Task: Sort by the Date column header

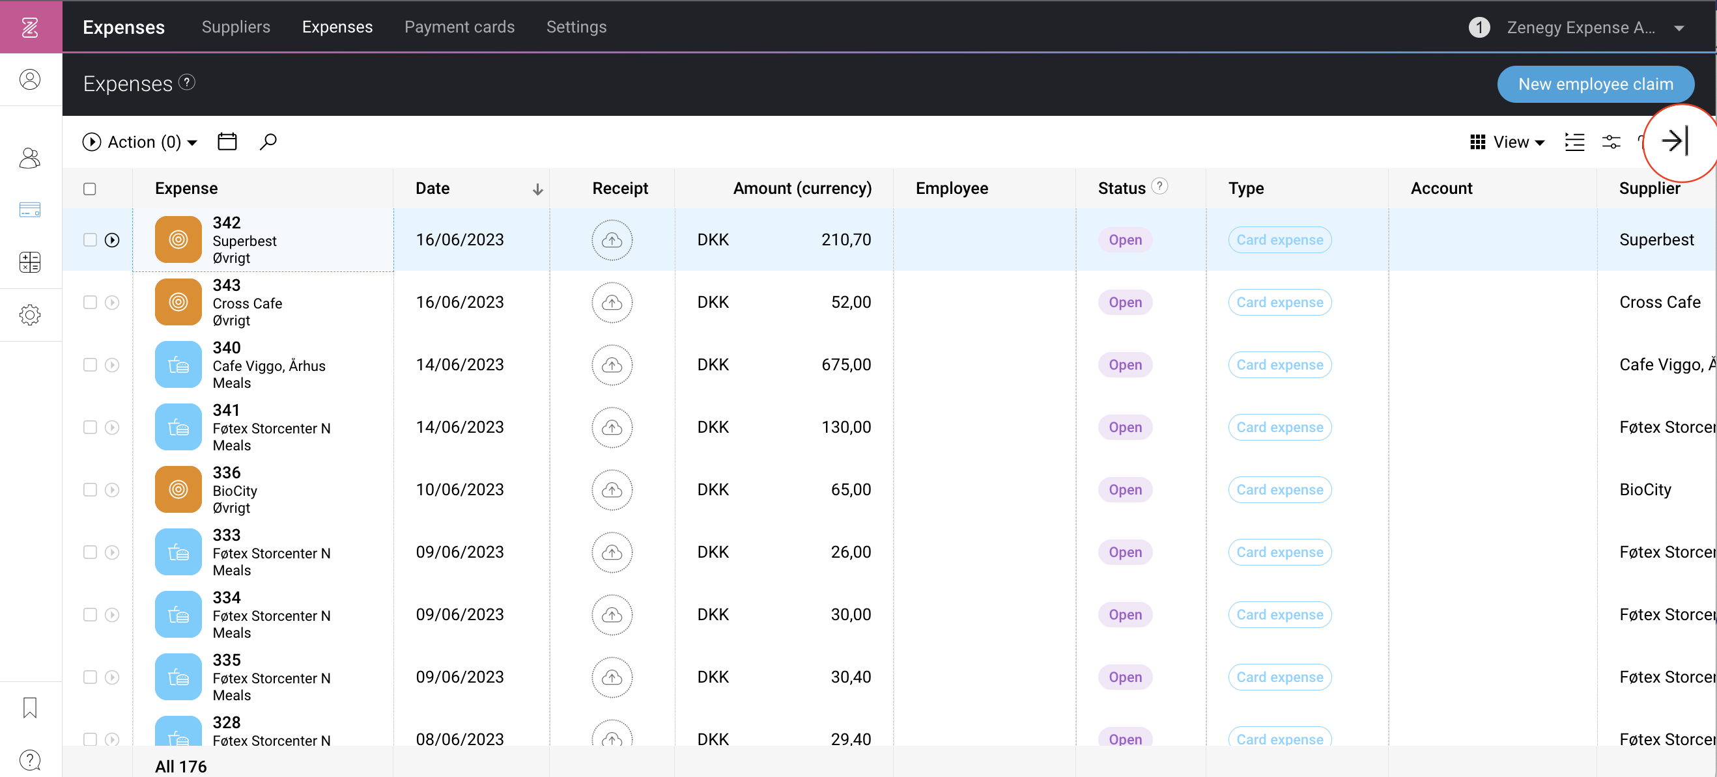Action: 472,189
